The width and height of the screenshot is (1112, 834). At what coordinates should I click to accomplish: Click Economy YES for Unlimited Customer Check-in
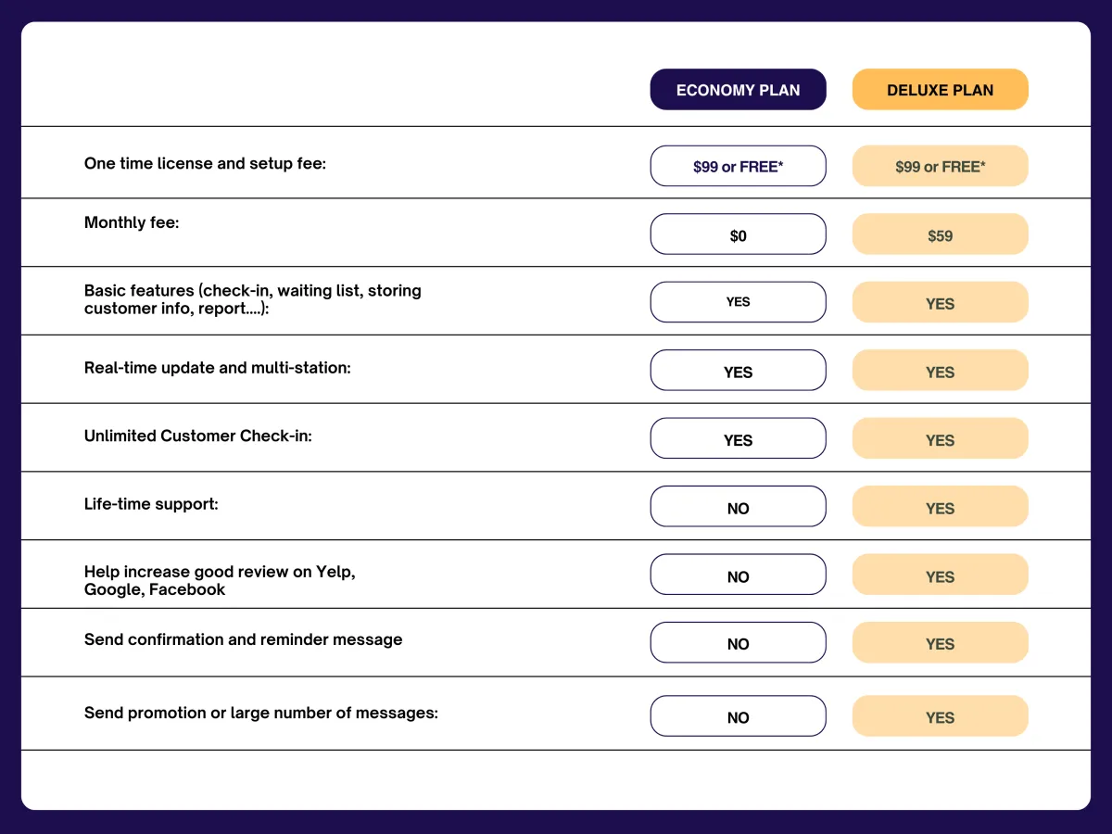738,439
